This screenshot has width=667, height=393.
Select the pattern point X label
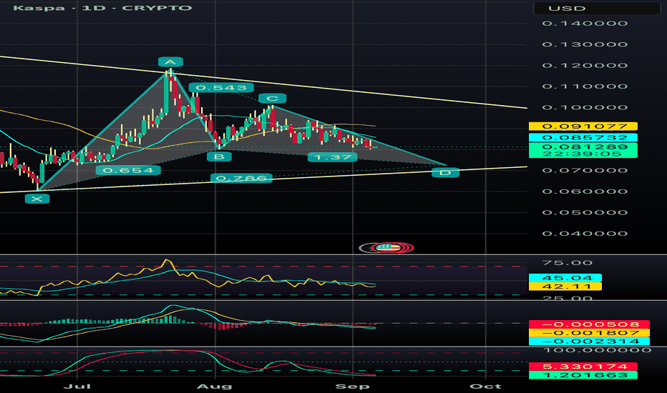point(37,199)
